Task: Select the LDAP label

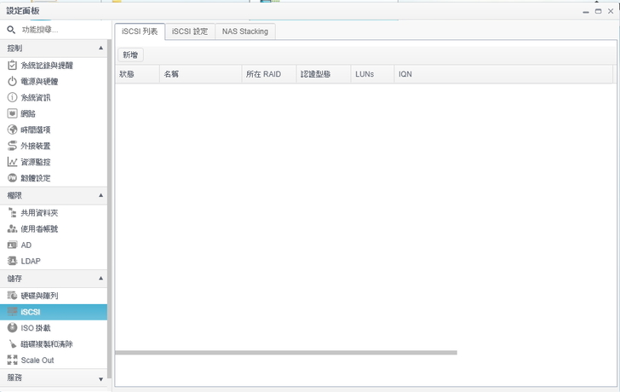Action: (x=31, y=261)
